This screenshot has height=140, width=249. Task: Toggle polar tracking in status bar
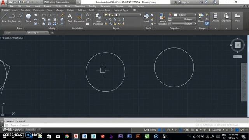[168, 130]
